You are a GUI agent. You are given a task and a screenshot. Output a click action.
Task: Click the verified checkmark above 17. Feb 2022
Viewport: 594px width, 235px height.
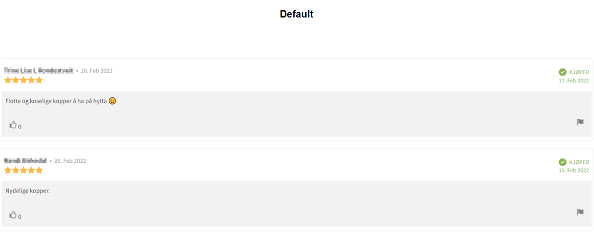tap(563, 72)
